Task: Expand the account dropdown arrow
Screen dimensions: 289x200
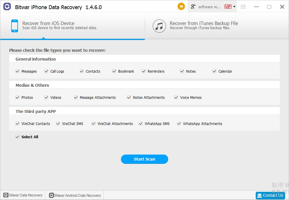Action: [x=234, y=6]
